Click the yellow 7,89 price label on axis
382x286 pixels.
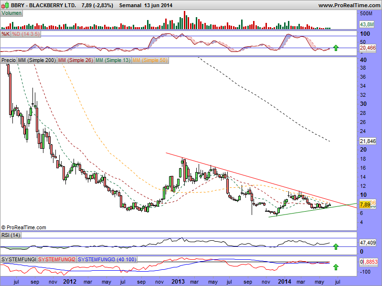point(365,204)
